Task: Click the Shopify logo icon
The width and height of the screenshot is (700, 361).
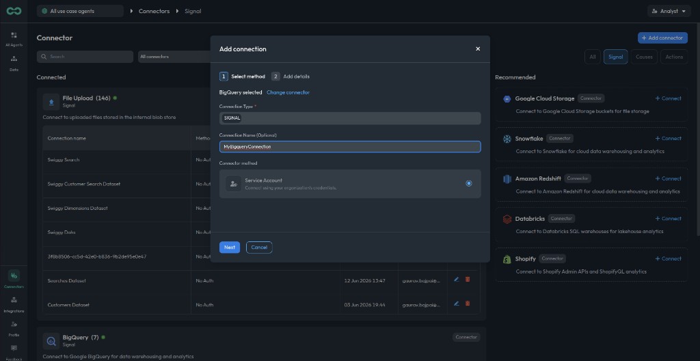Action: [x=507, y=259]
